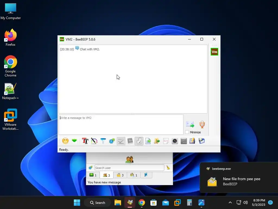
Task: Click the broom clear-search icon
Action: [168, 168]
